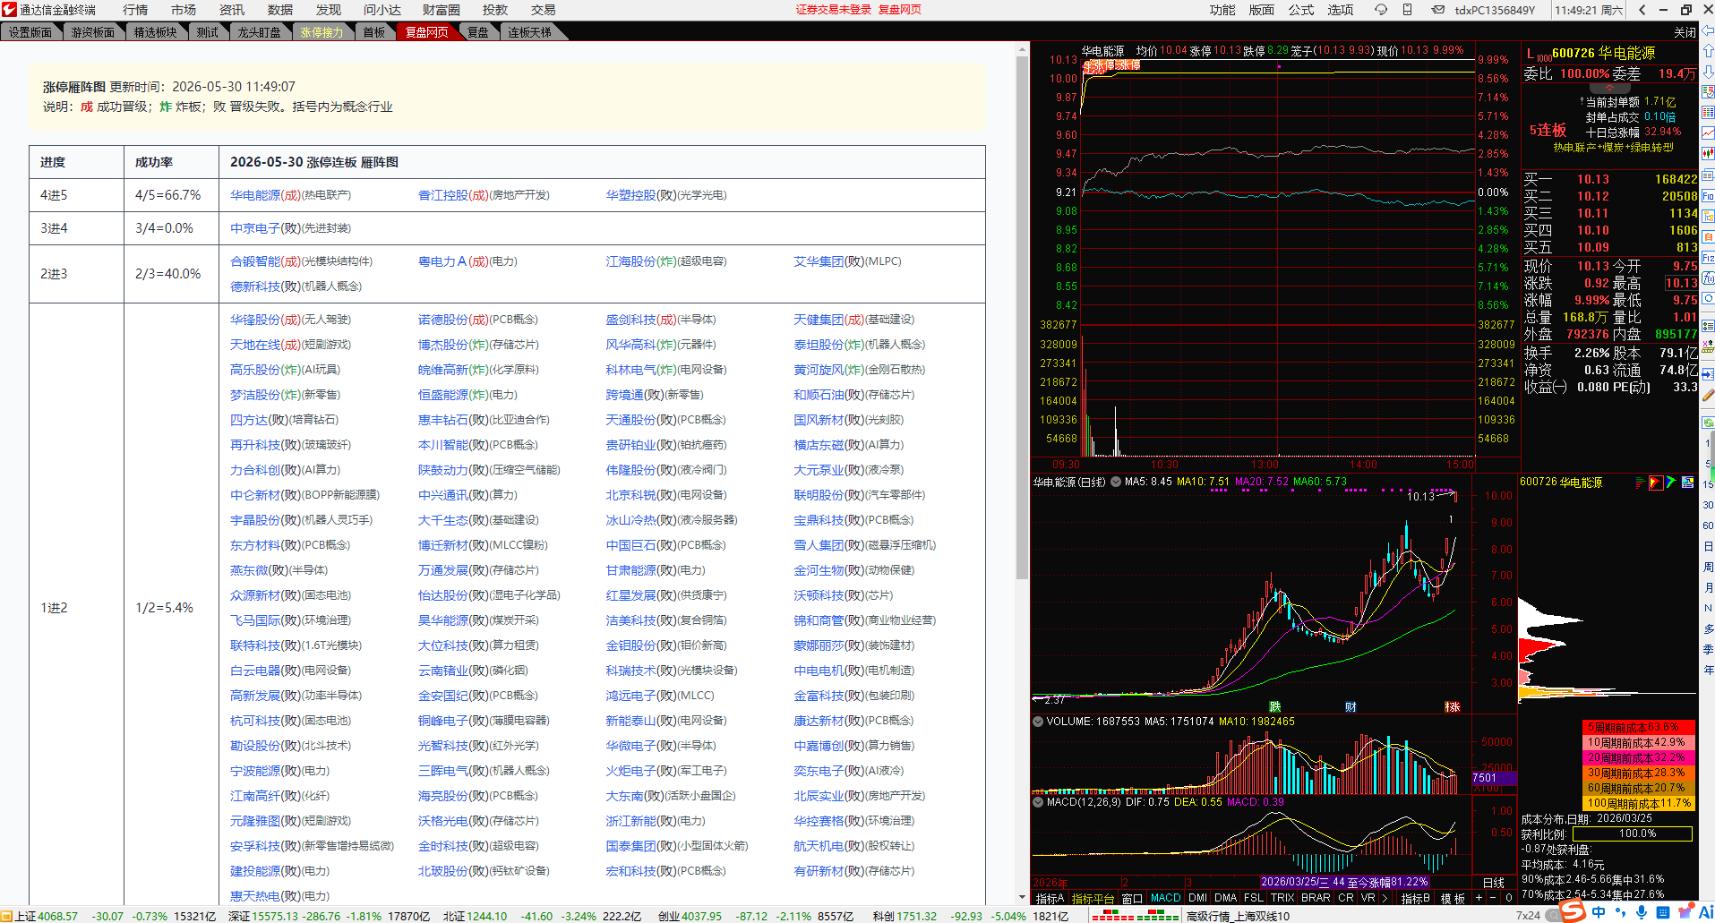This screenshot has width=1715, height=923.
Task: Click the headset customer service icon
Action: [1381, 10]
